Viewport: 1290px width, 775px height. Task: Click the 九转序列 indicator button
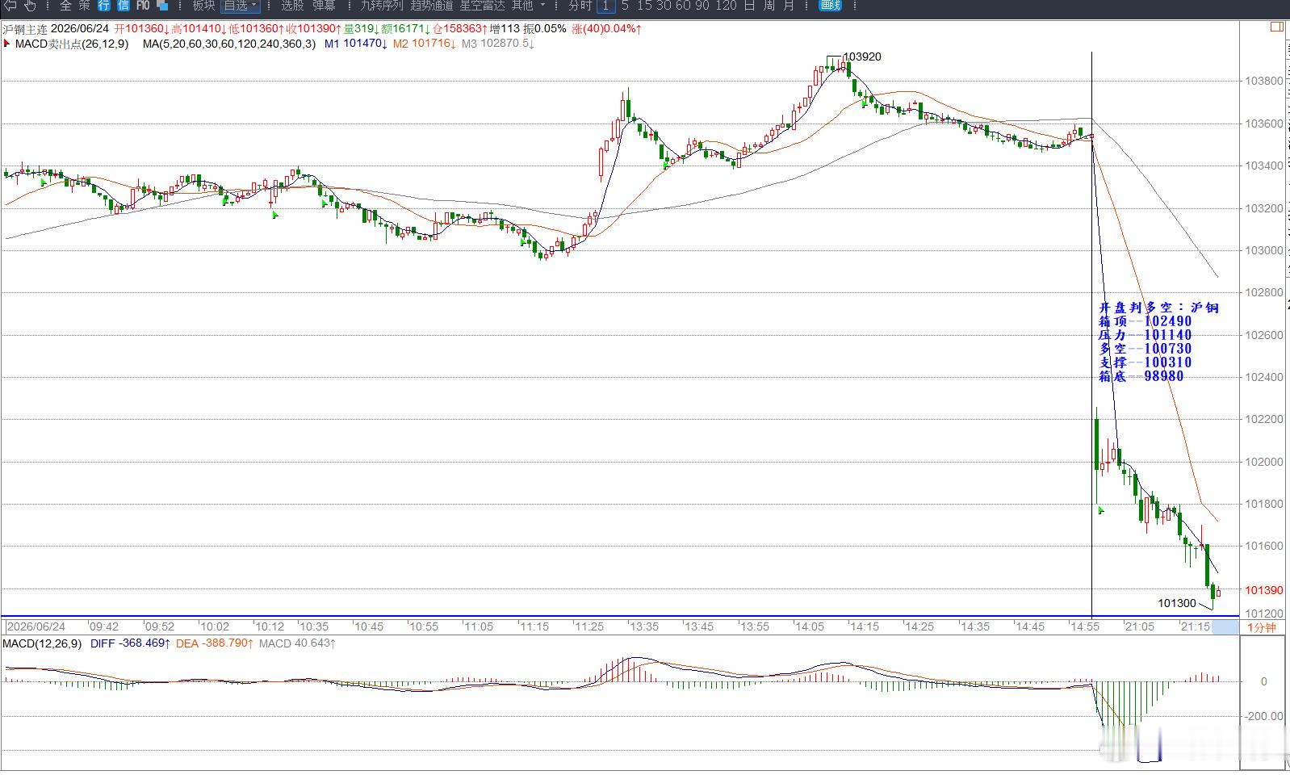coord(381,6)
